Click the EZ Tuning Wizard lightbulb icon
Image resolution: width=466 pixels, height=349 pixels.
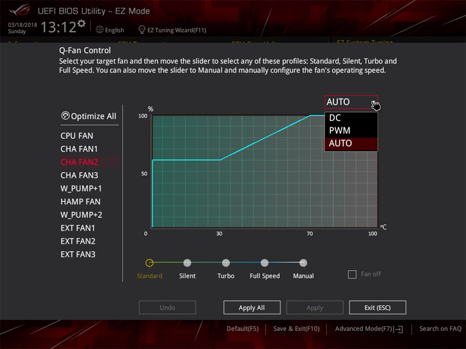tap(142, 30)
